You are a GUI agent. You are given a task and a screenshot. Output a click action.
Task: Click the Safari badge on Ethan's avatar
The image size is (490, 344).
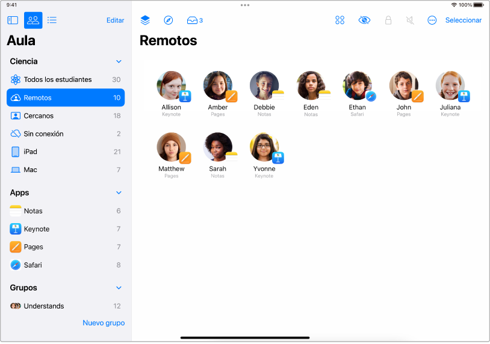tap(371, 96)
